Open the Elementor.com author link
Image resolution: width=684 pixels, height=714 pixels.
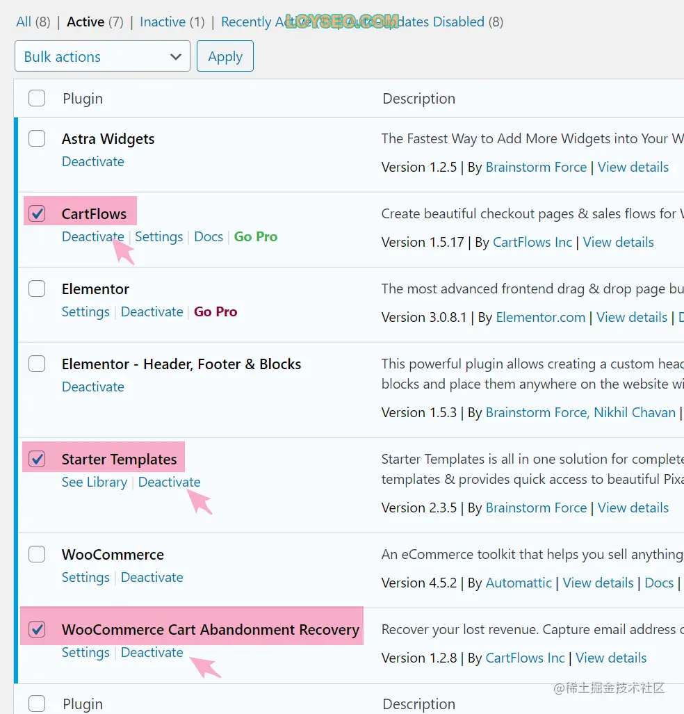pyautogui.click(x=541, y=317)
